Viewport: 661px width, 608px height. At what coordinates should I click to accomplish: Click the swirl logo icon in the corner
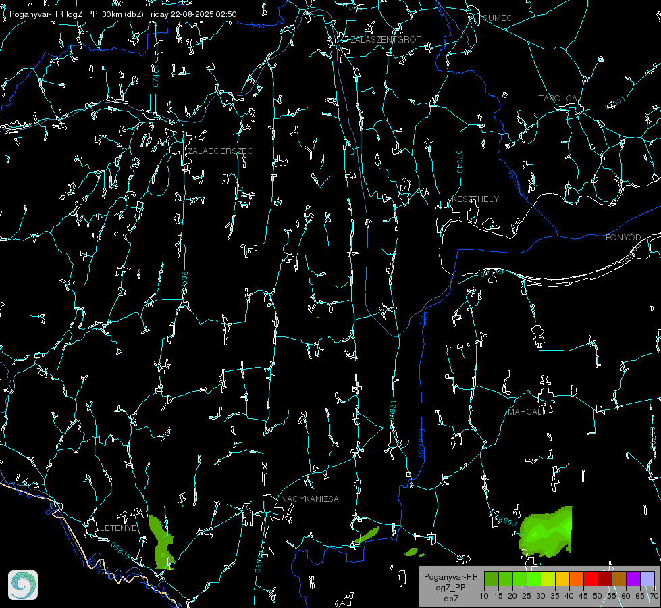pos(23,585)
